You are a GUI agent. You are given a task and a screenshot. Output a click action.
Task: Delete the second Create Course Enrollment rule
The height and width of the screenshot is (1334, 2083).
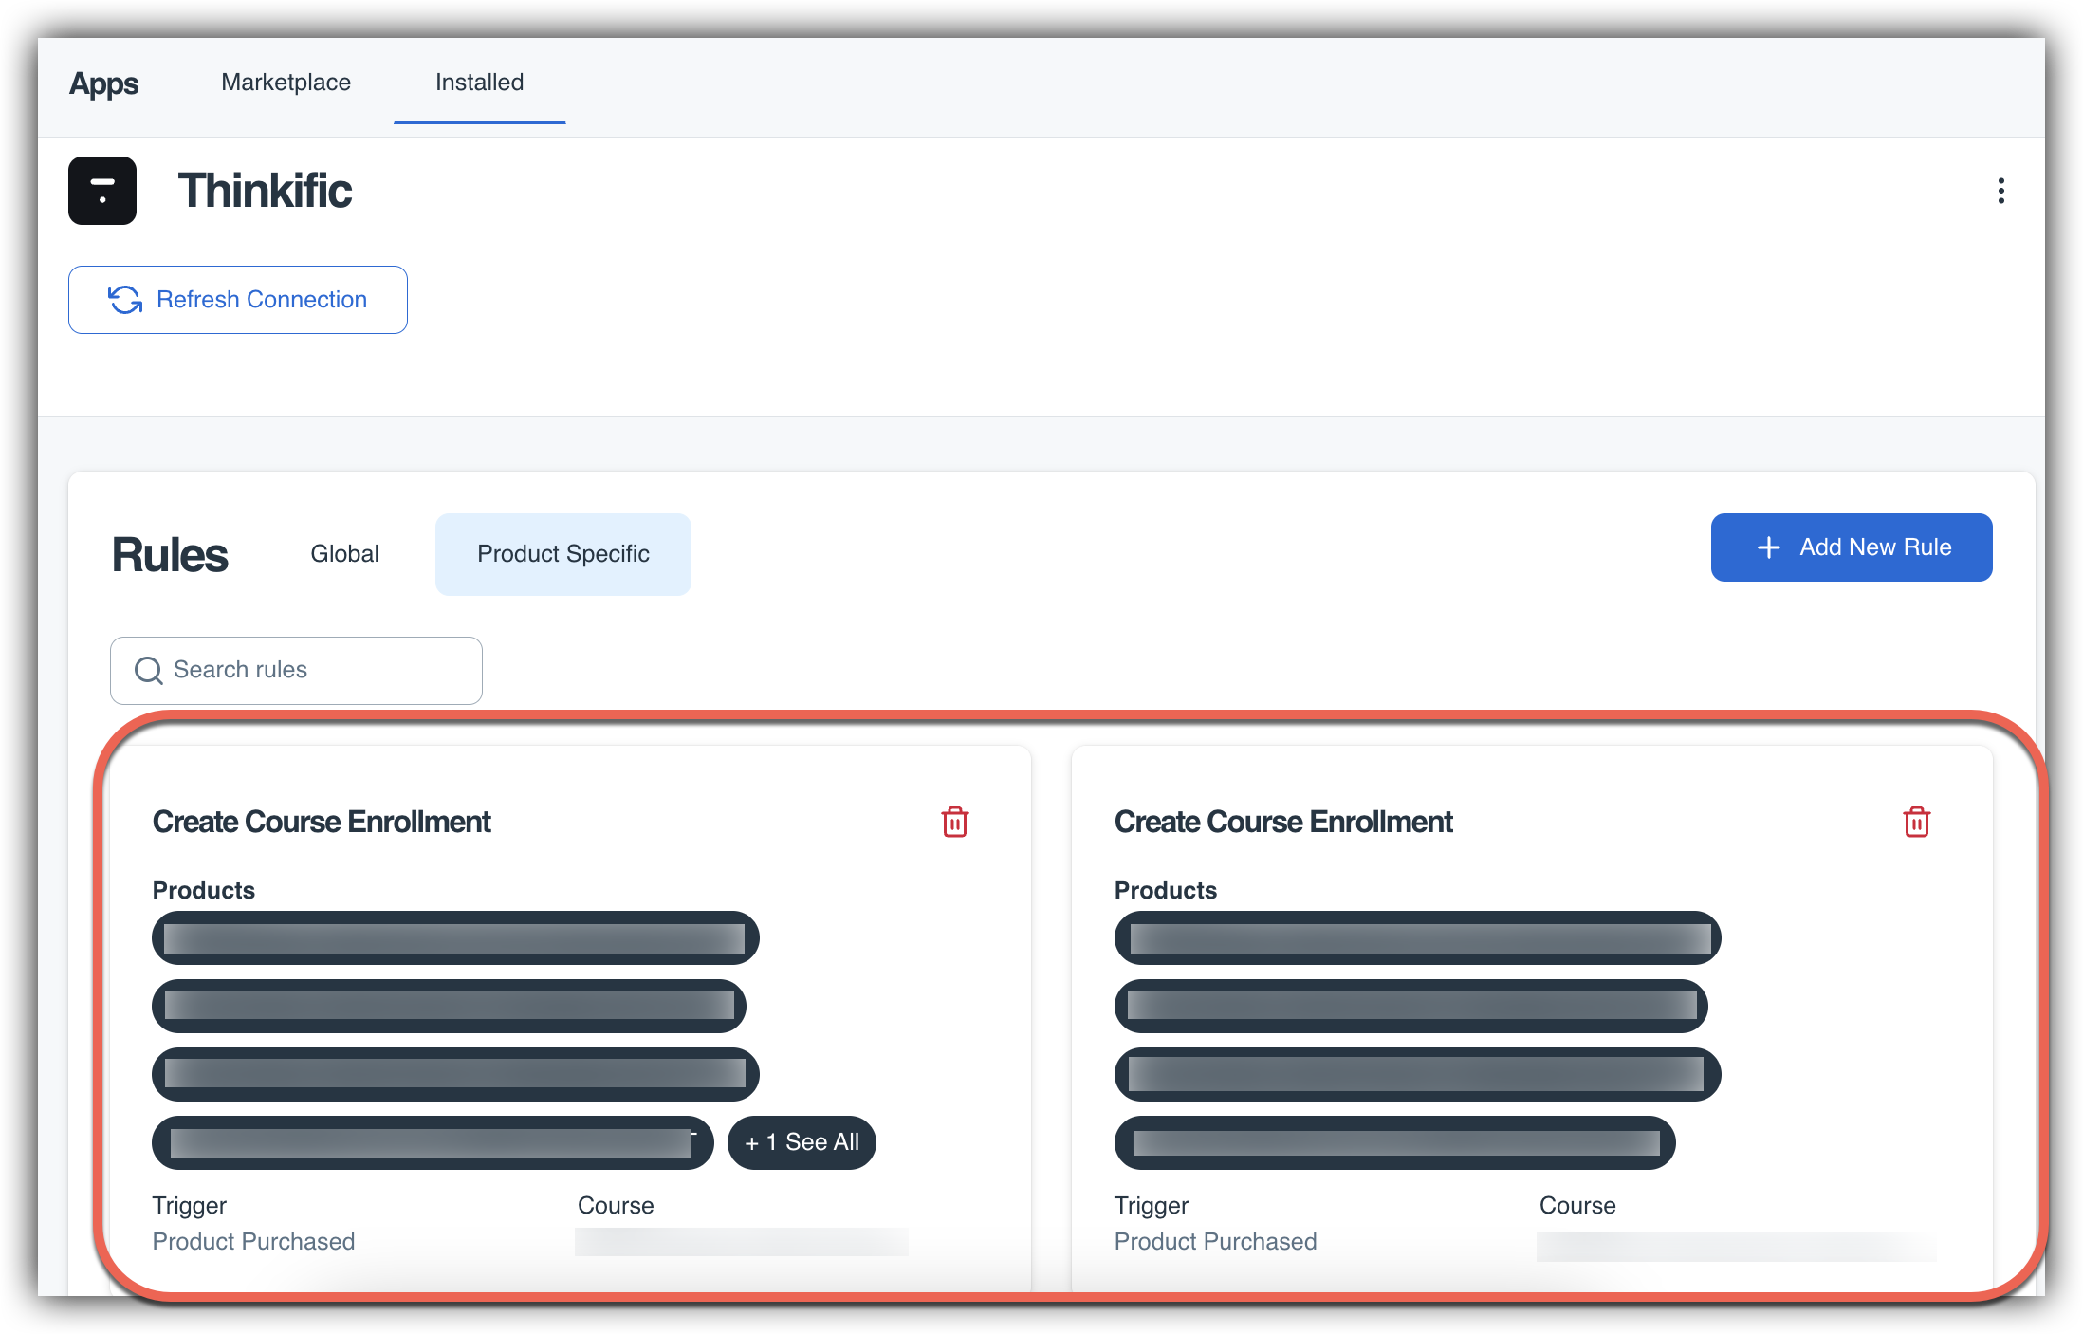tap(1916, 822)
